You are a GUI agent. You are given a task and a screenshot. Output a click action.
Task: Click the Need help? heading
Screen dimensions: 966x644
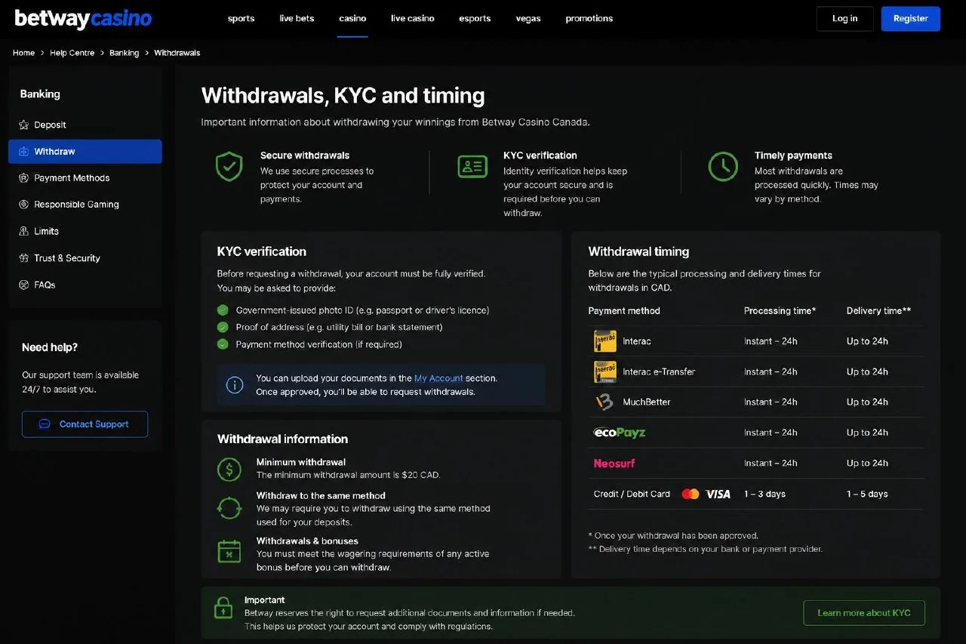pos(50,347)
